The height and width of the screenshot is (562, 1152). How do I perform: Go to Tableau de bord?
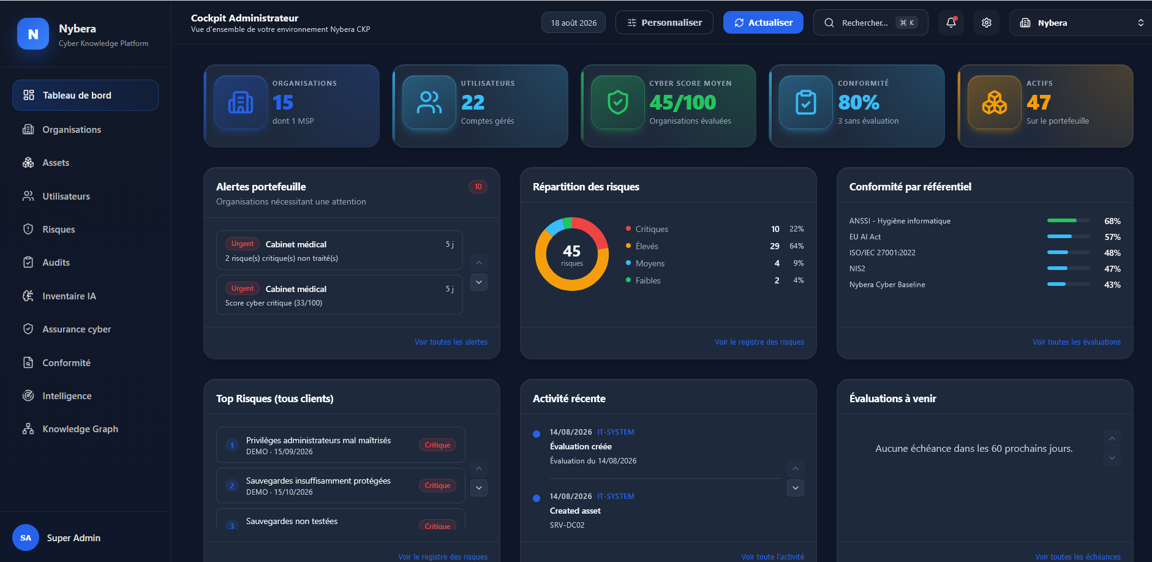85,95
